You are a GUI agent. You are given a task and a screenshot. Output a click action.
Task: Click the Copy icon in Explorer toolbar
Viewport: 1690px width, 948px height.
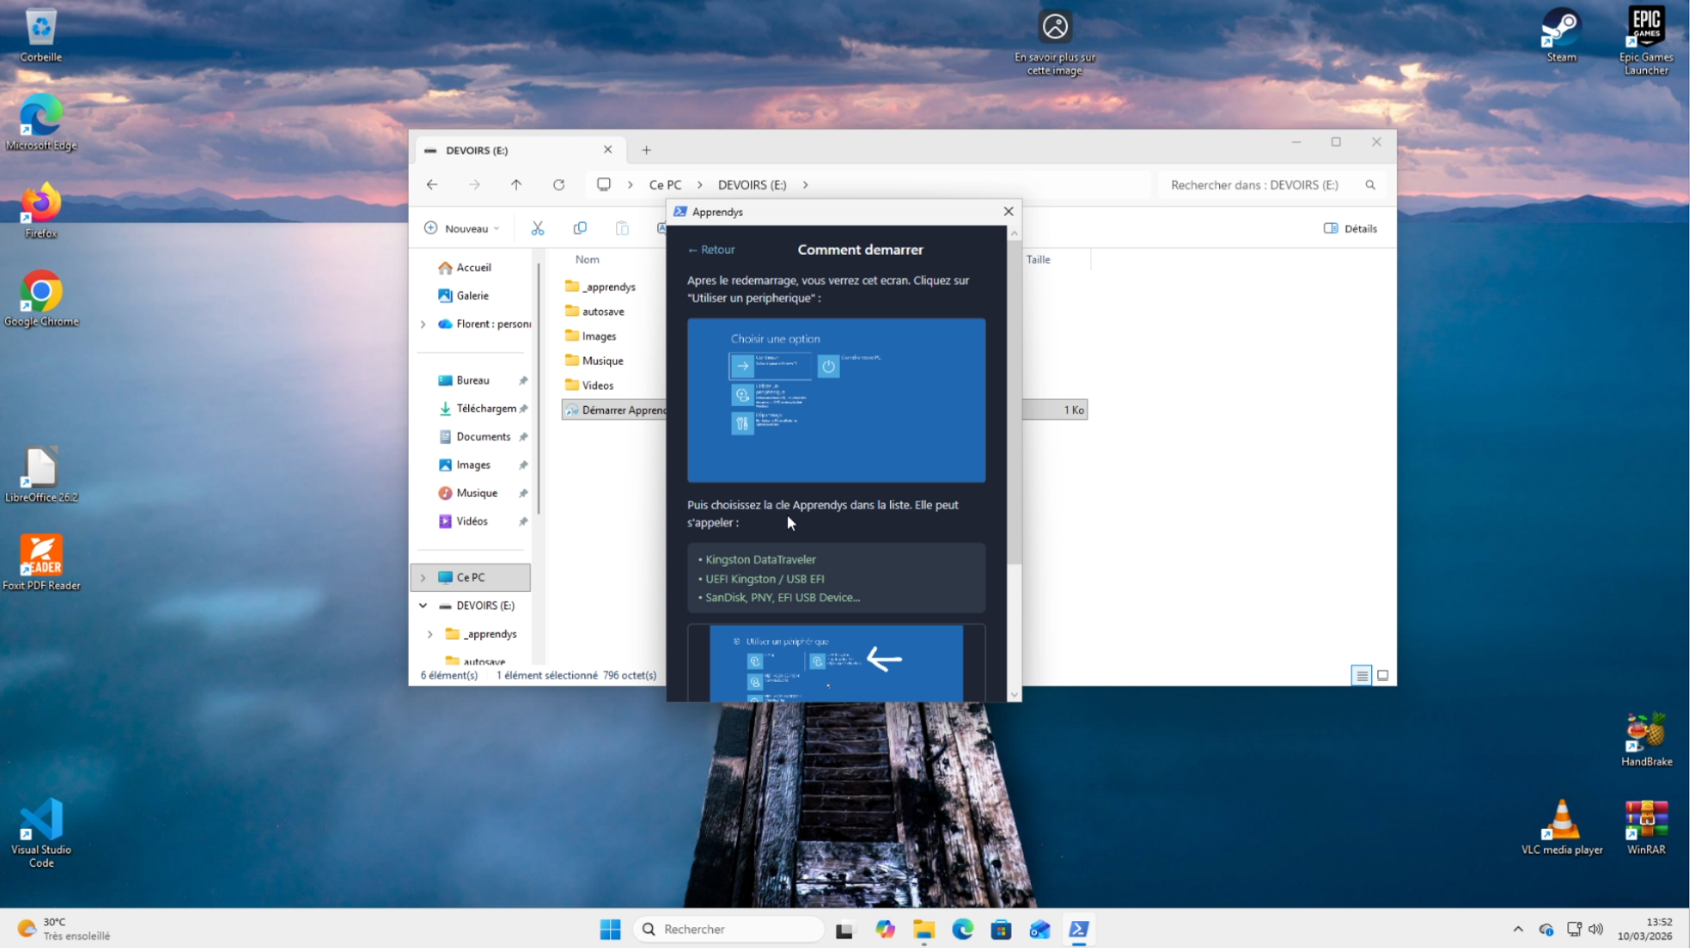(x=580, y=228)
